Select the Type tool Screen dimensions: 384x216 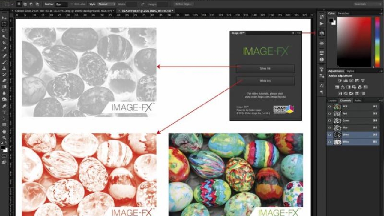coord(4,112)
